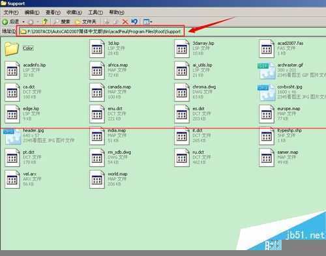This screenshot has width=326, height=256.
Task: Click the Forward arrow button
Action: tap(31, 21)
